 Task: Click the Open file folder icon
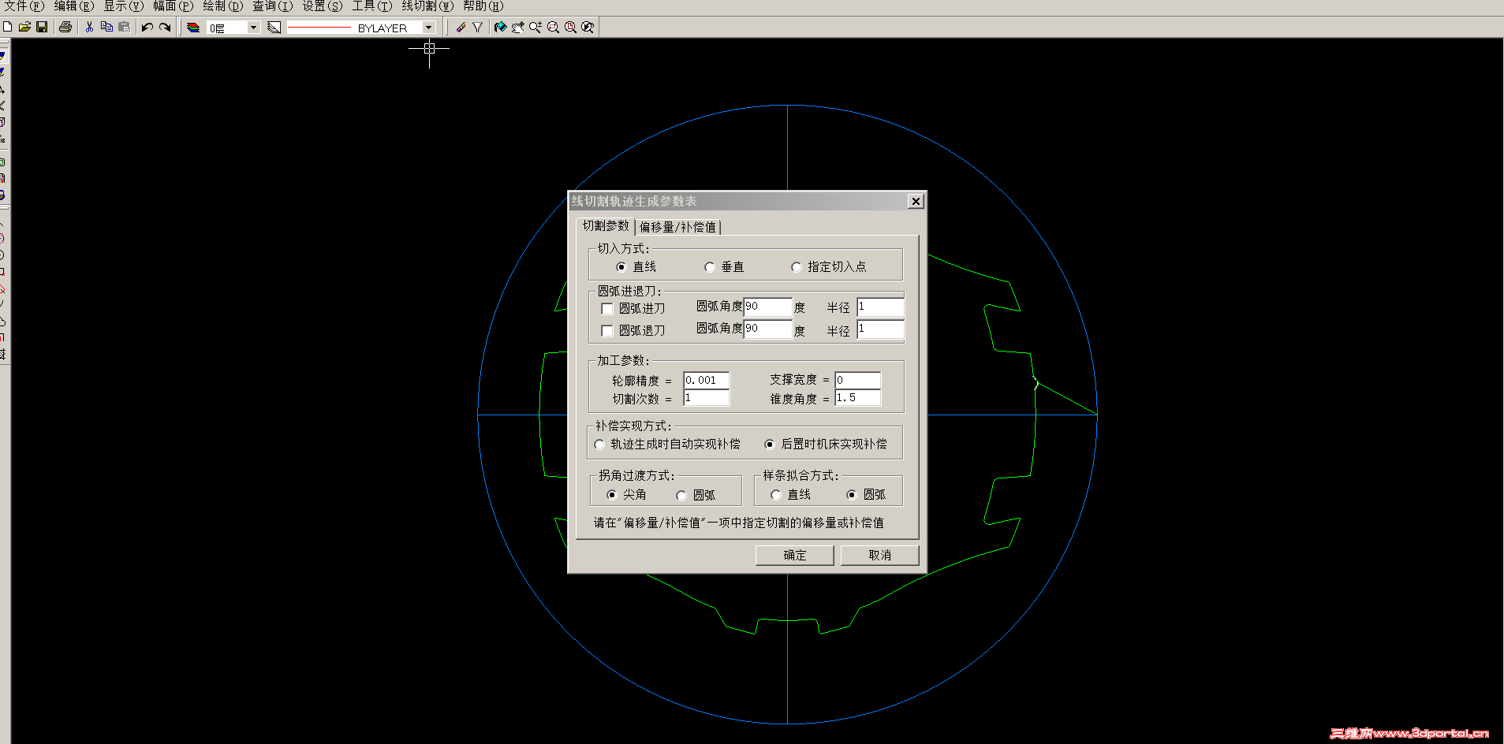tap(24, 27)
